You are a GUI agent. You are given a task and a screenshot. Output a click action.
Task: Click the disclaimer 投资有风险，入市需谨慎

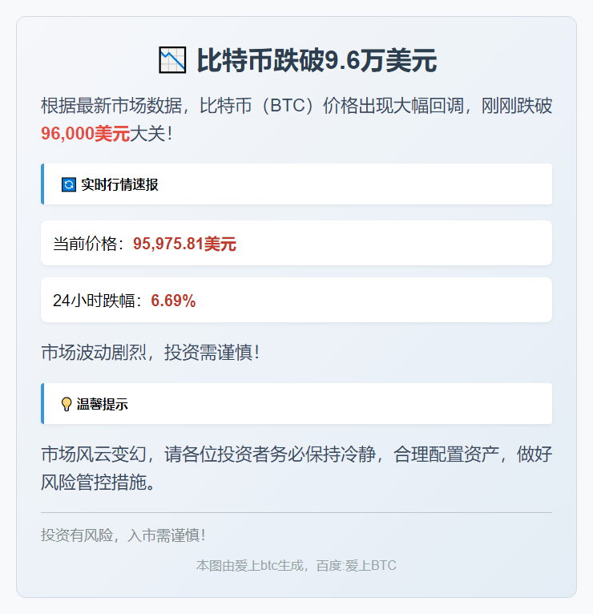(123, 535)
